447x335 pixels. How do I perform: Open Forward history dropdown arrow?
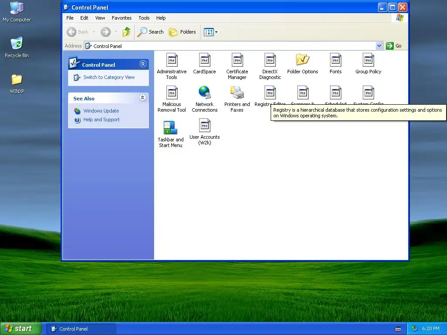coord(115,32)
